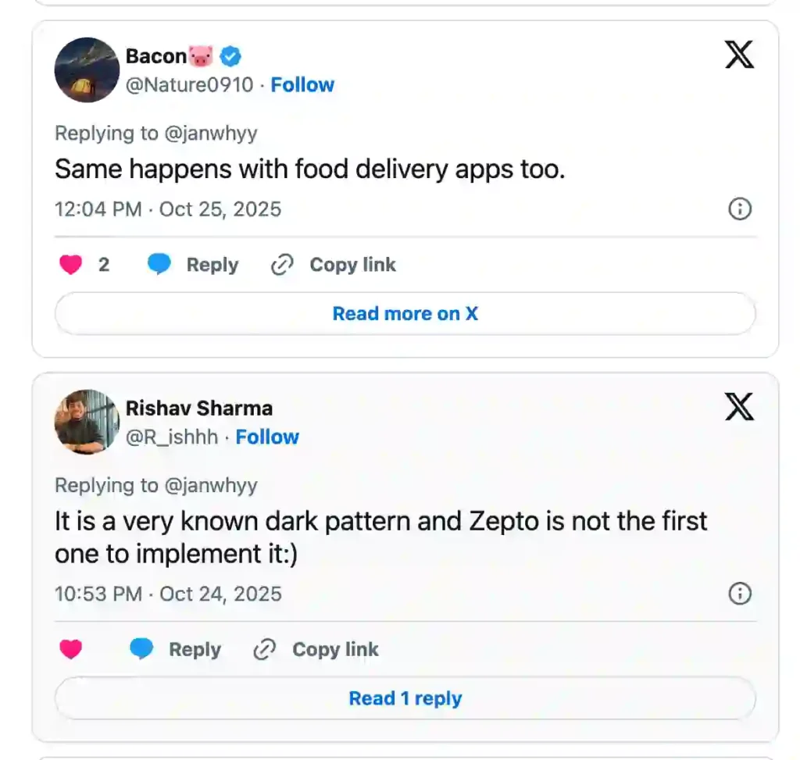Reply to Bacon's tweet via speech bubble
Image resolution: width=800 pixels, height=760 pixels.
click(x=159, y=266)
